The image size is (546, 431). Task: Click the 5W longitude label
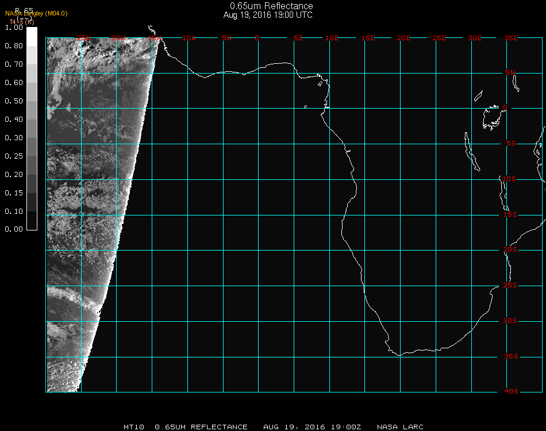coord(226,38)
